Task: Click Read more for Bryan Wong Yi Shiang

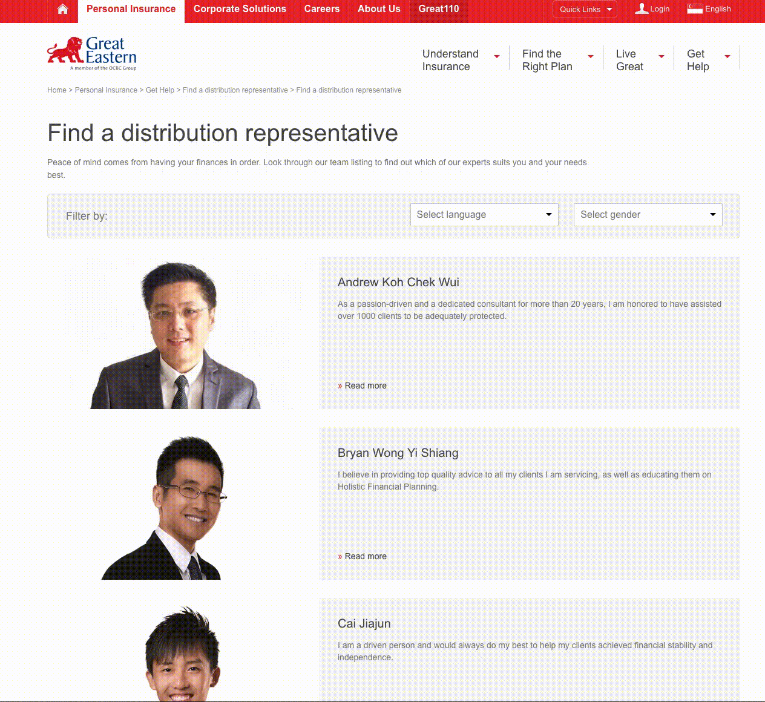Action: coord(362,556)
